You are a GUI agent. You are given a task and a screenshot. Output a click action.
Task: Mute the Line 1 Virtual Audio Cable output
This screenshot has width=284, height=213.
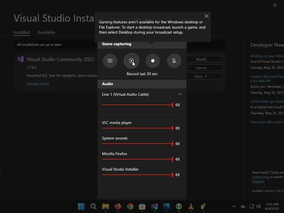point(177,105)
